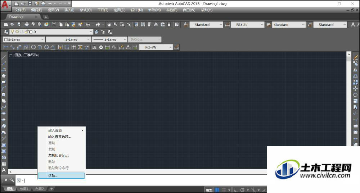Click the Zoom Window icon
The image size is (360, 193).
pyautogui.click(x=122, y=24)
